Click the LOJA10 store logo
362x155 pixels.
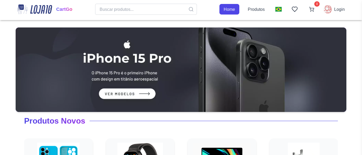click(x=35, y=9)
